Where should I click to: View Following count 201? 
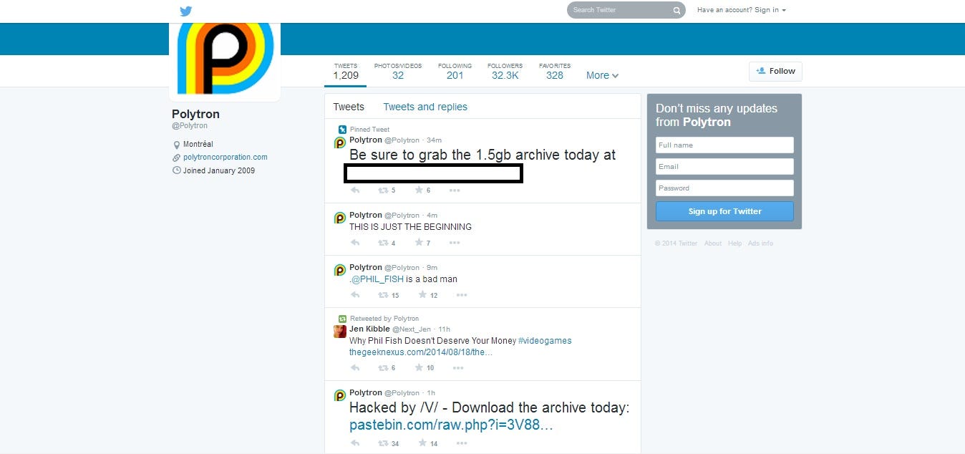click(x=455, y=72)
